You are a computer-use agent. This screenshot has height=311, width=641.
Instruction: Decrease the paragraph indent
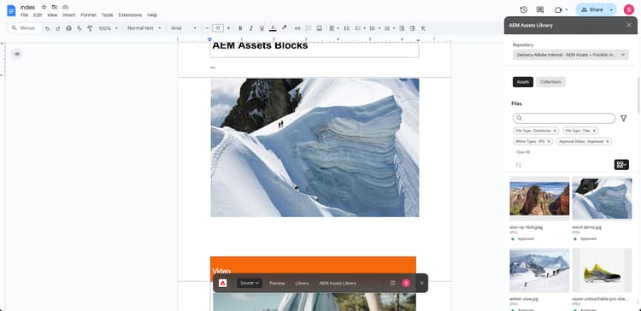point(402,28)
